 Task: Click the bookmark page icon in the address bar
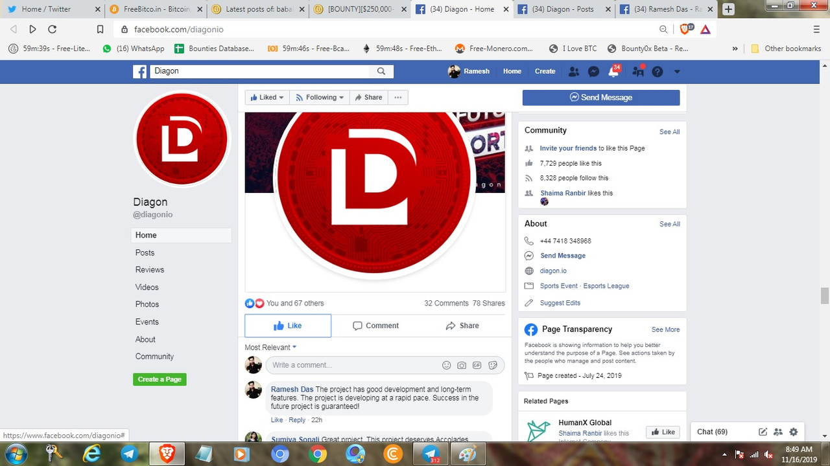100,29
